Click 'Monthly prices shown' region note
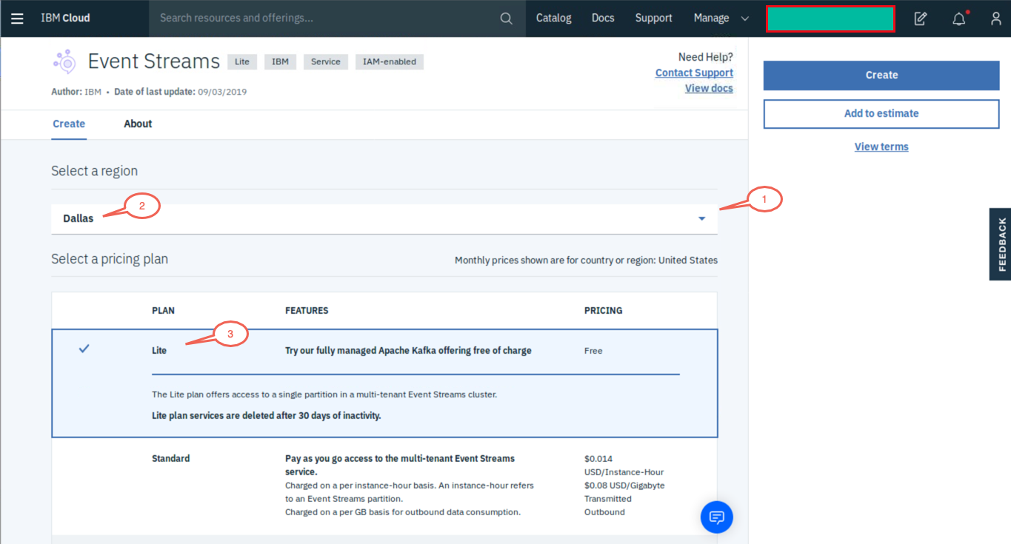 coord(586,261)
